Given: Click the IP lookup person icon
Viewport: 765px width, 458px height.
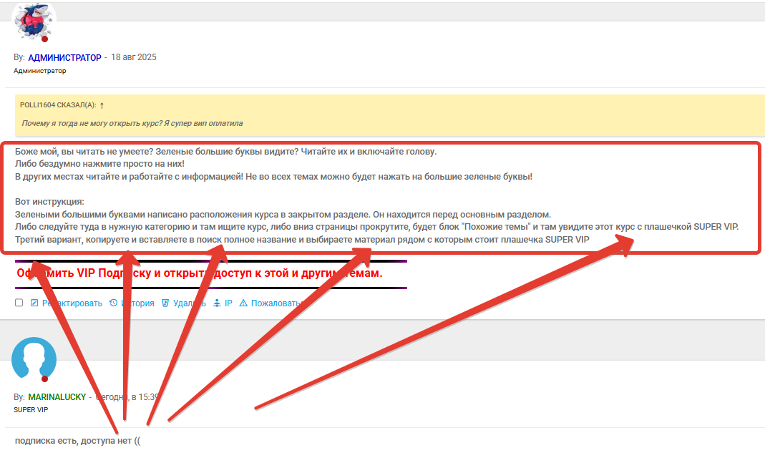Looking at the screenshot, I should pos(217,303).
